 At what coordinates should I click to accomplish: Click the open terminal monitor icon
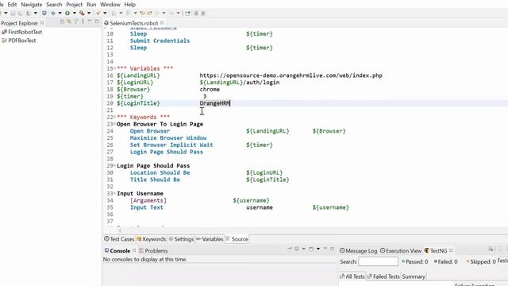(x=44, y=13)
